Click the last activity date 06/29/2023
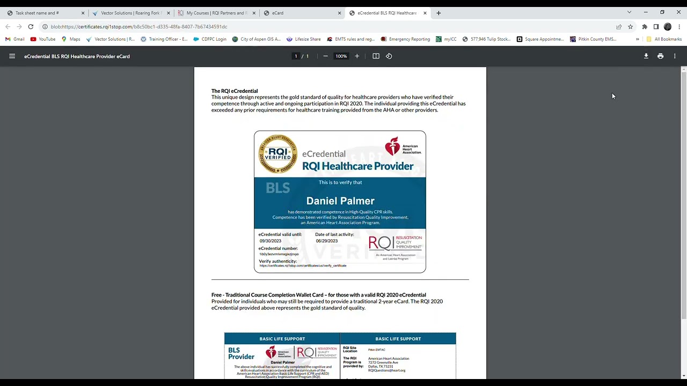Image resolution: width=687 pixels, height=386 pixels. [x=326, y=241]
